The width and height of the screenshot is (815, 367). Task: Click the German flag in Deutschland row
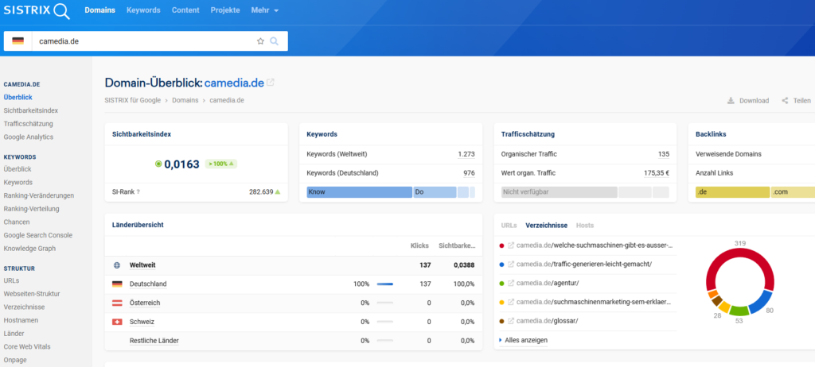pyautogui.click(x=117, y=284)
